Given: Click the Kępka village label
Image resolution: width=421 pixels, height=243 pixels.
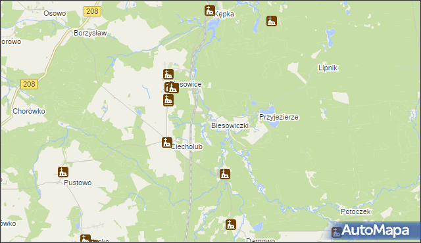Looking at the screenshot, I should pyautogui.click(x=224, y=14).
